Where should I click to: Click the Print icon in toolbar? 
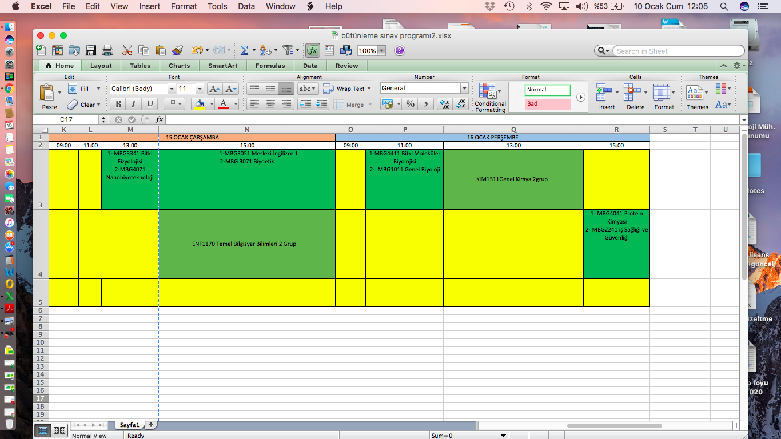(107, 50)
